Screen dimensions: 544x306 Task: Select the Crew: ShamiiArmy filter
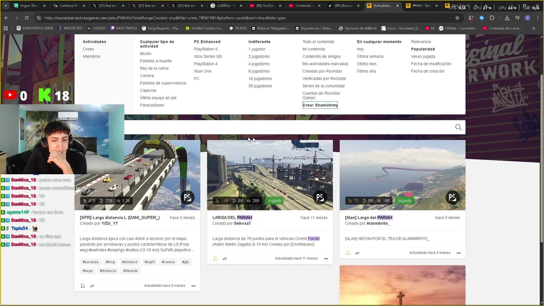320,105
